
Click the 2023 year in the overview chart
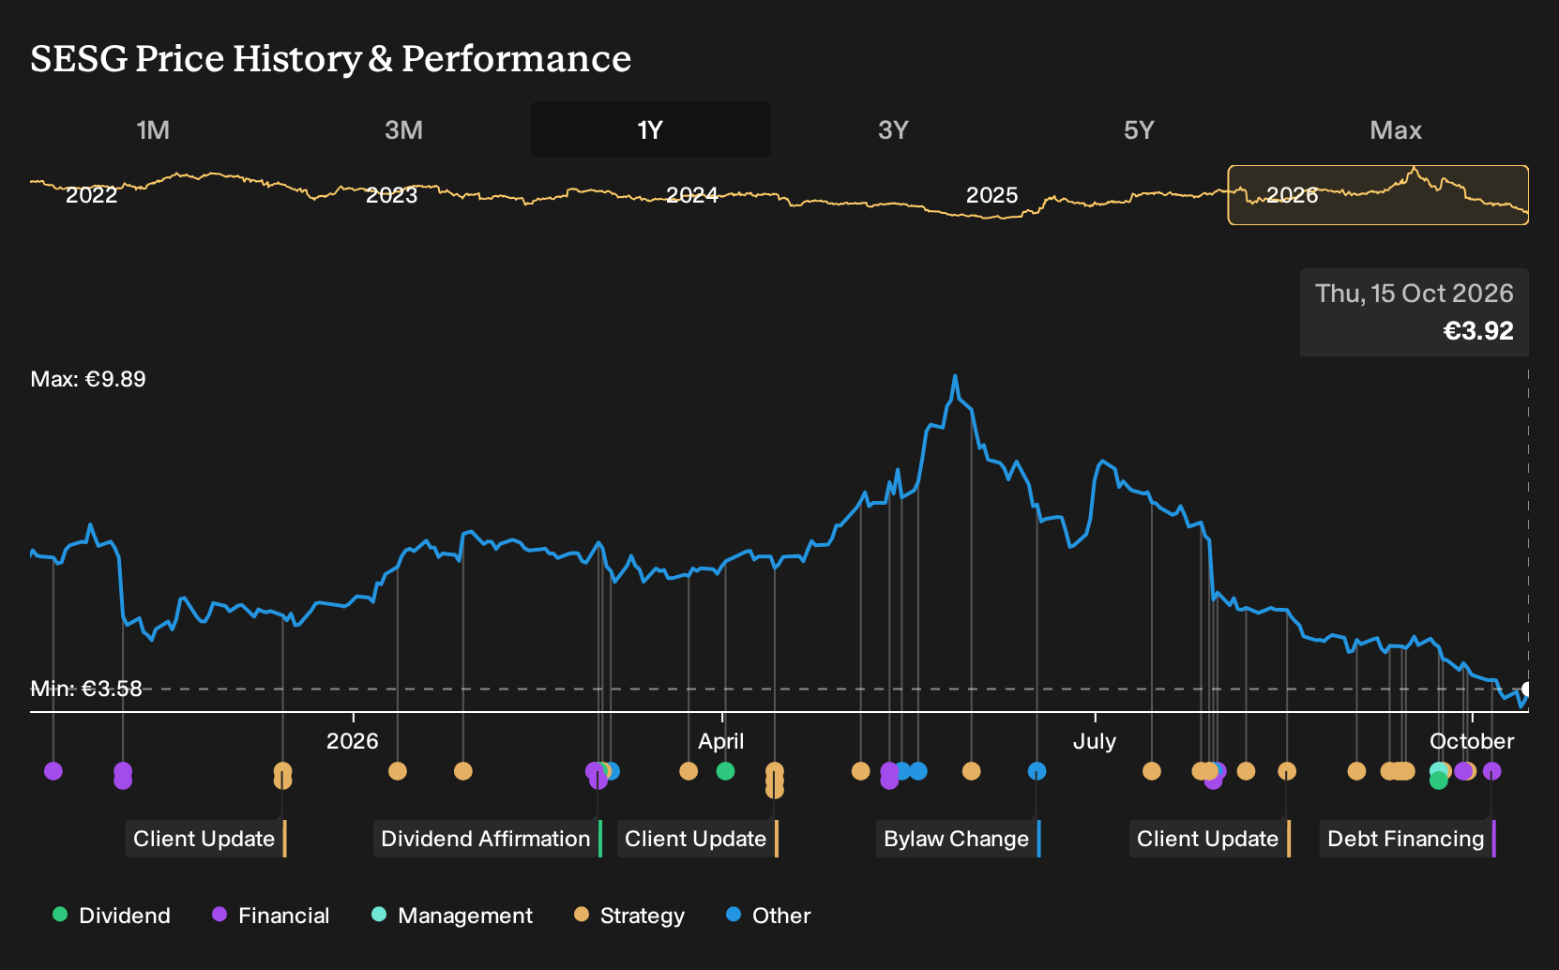coord(391,195)
